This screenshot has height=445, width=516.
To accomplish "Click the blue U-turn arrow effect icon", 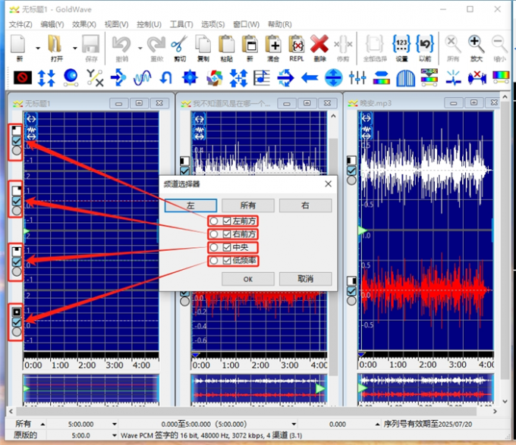I will click(x=166, y=78).
